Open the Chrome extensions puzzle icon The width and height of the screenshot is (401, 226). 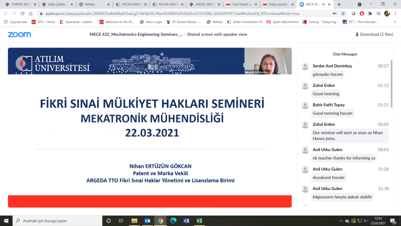[370, 13]
